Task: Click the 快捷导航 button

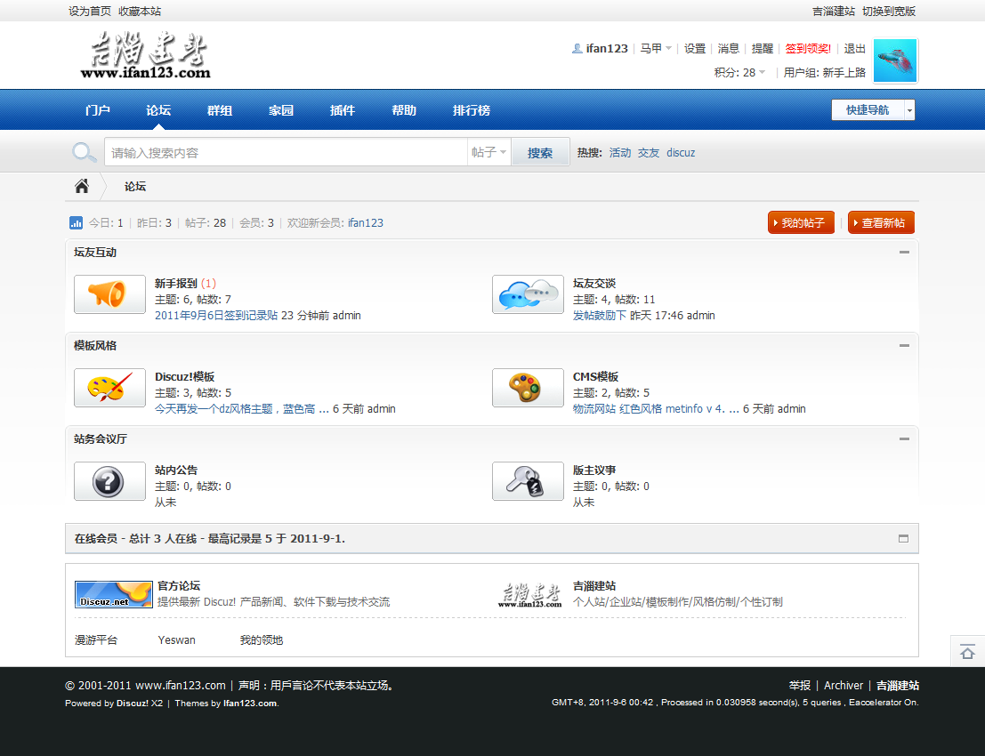Action: [x=868, y=110]
